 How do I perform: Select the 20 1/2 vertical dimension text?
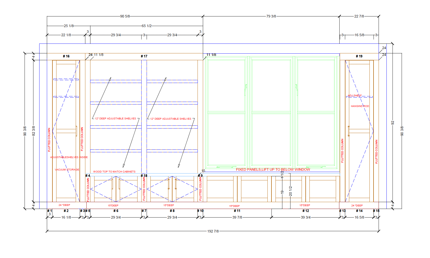click(x=290, y=191)
